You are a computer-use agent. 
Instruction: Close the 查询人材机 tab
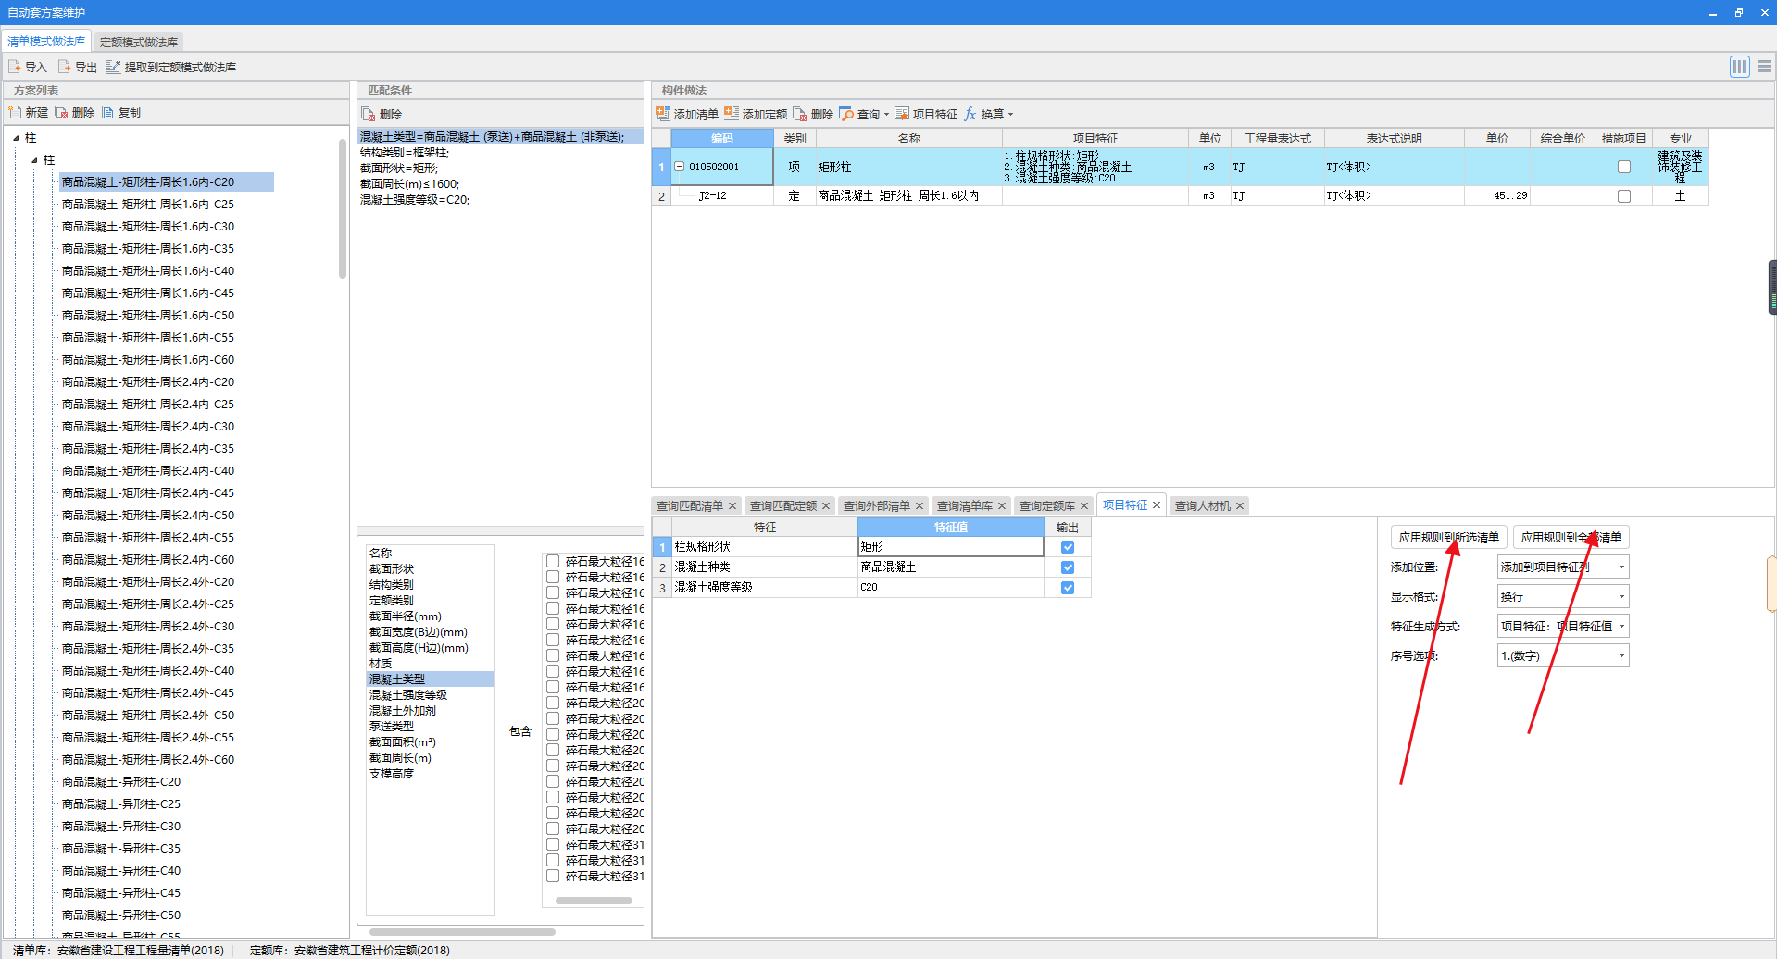(x=1240, y=505)
